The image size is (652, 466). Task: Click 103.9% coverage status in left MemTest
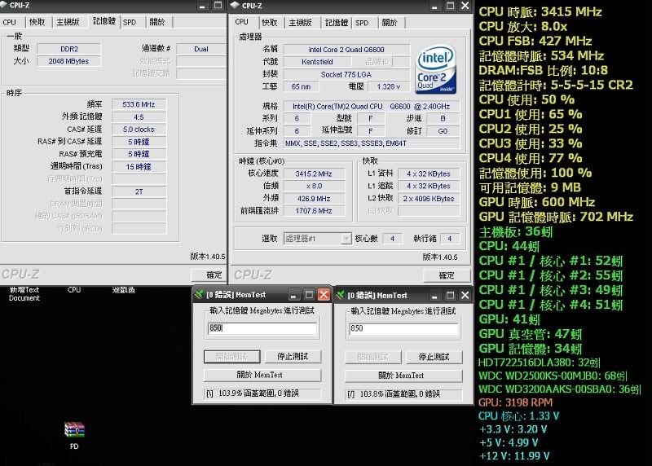[262, 393]
